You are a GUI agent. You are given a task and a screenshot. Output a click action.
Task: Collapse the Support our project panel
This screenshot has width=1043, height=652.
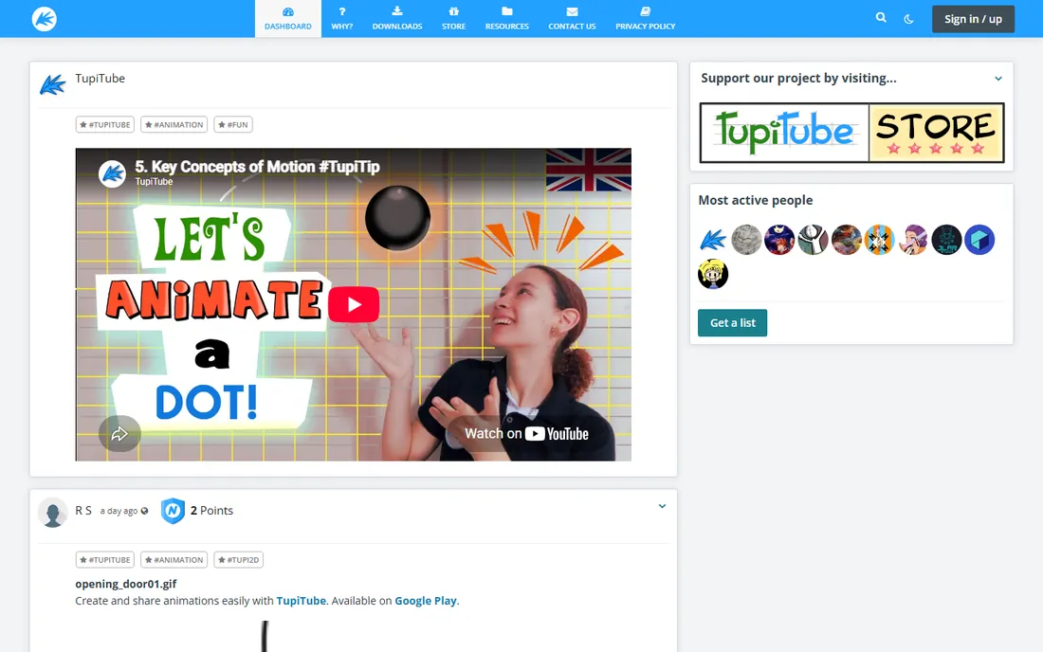tap(997, 79)
